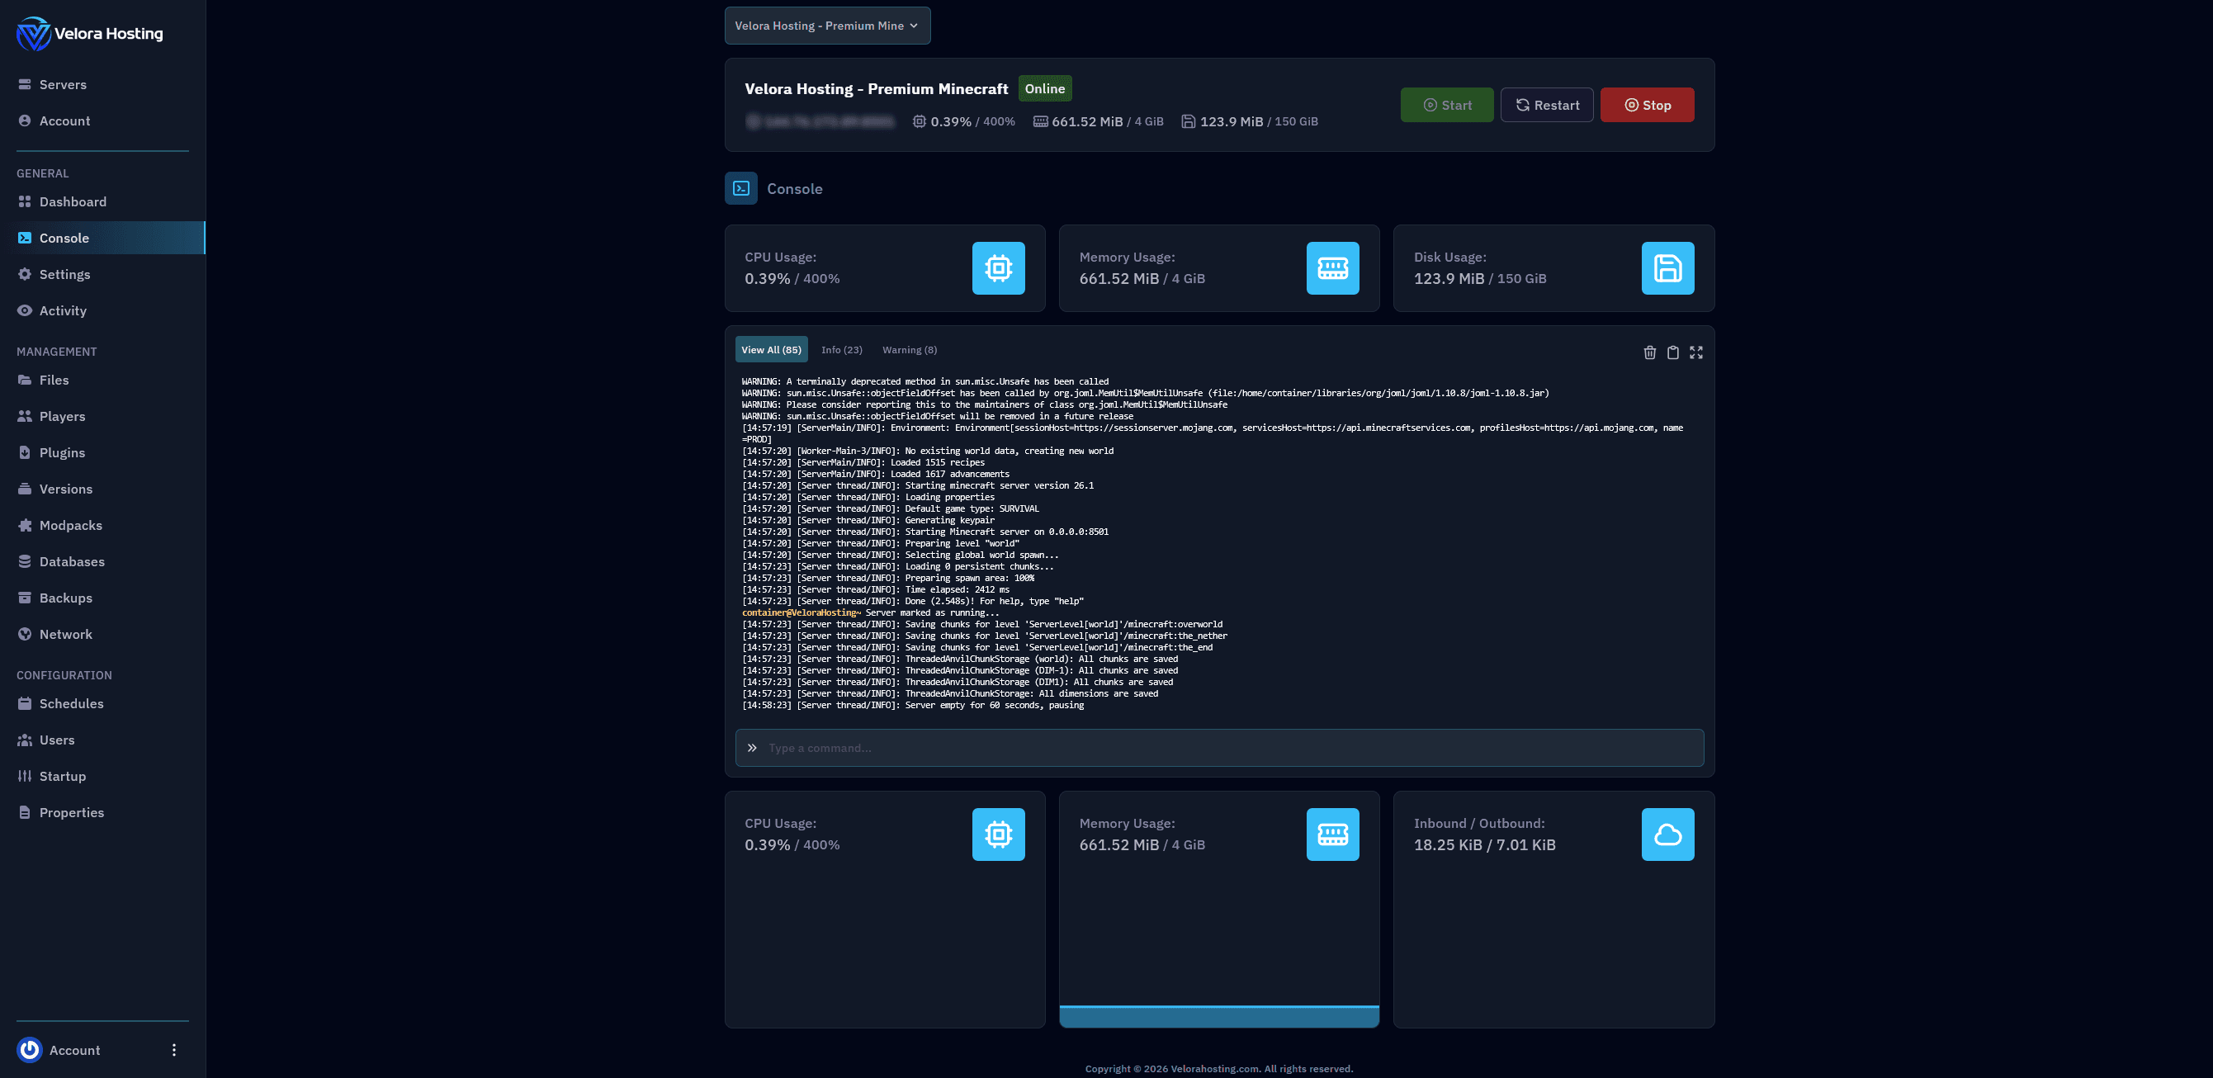Click the cloud icon in Inbound / Outbound card

pos(1667,834)
